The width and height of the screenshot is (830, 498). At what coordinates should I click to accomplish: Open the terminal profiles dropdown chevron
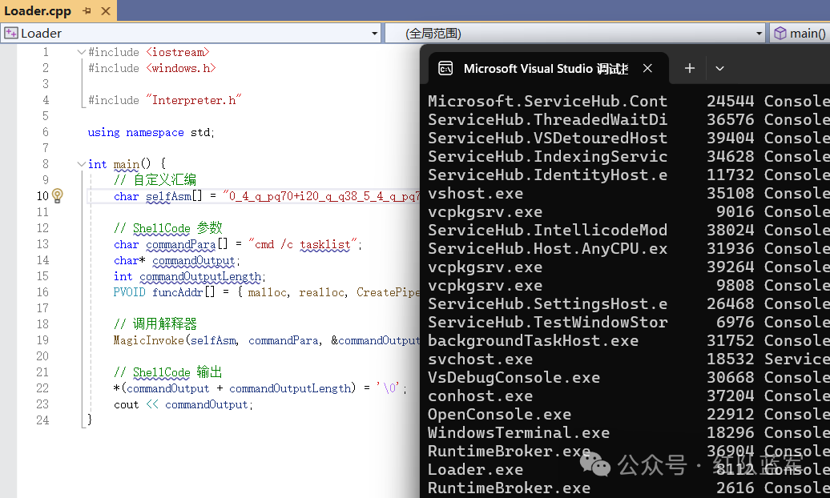719,68
